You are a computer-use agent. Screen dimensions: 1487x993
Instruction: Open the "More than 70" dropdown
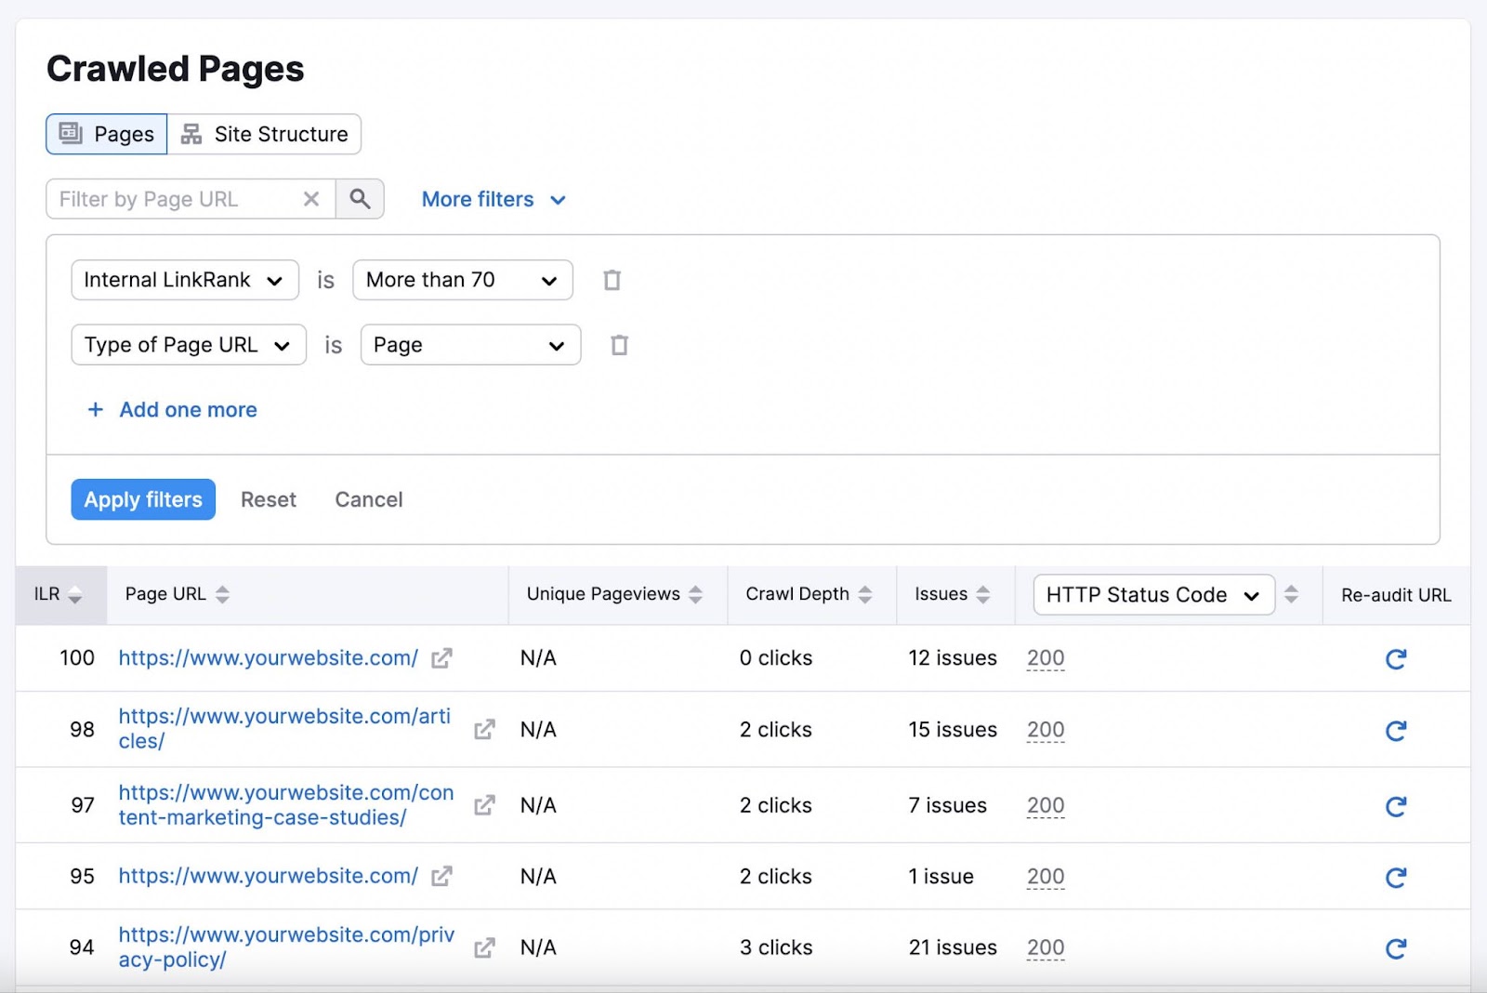(462, 279)
